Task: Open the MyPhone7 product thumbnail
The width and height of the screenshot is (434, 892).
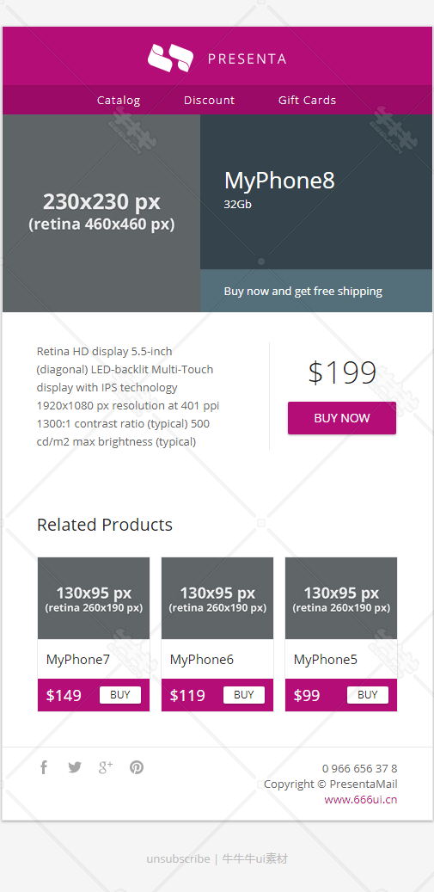Action: [x=94, y=599]
